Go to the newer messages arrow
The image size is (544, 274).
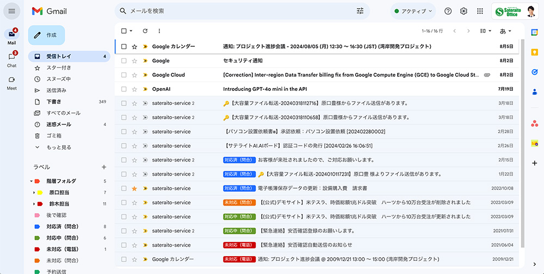pyautogui.click(x=454, y=31)
